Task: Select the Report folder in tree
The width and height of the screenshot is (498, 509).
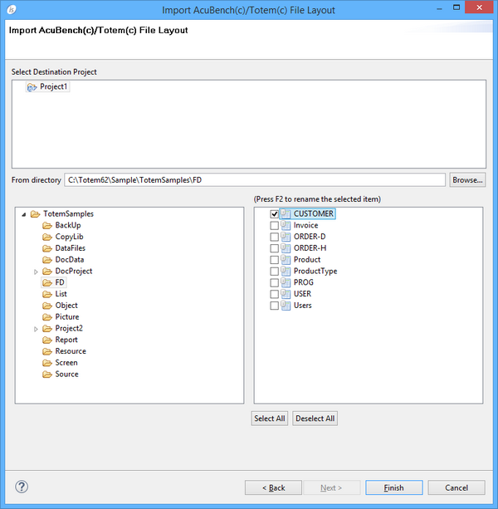Action: [x=66, y=340]
